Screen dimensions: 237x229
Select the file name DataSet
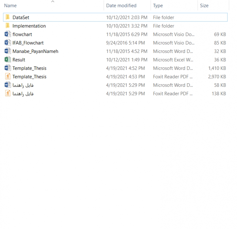21,17
